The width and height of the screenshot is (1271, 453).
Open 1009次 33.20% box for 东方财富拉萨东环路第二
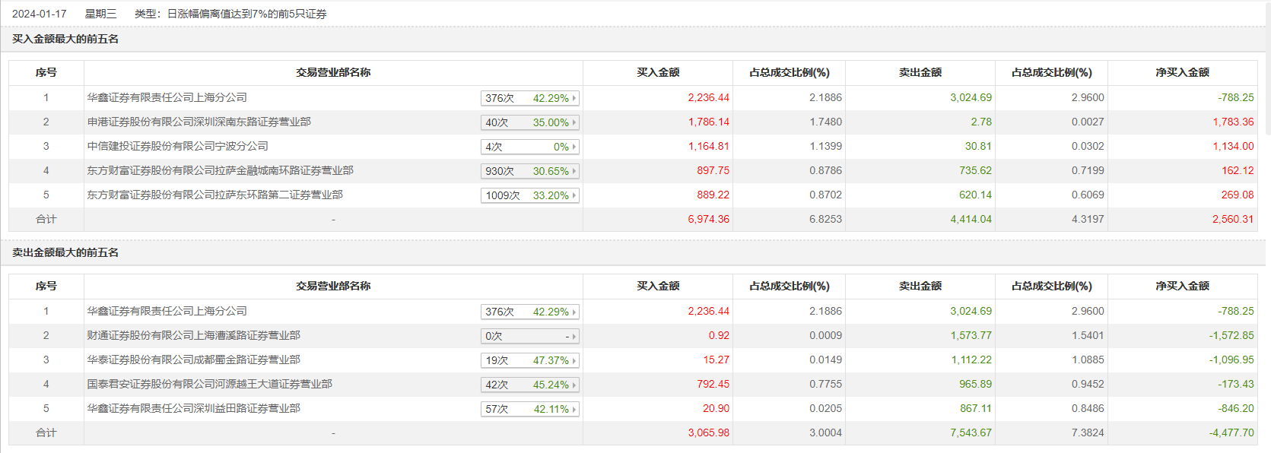tap(530, 195)
